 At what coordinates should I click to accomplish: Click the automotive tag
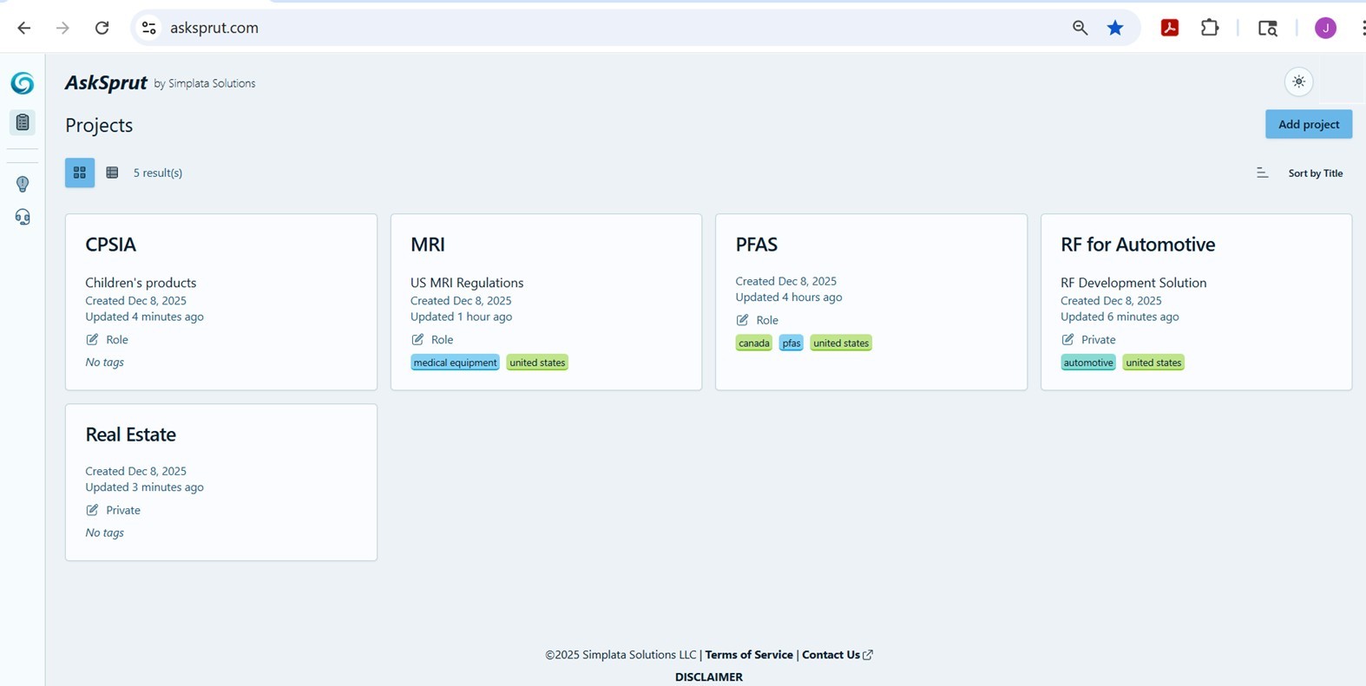tap(1087, 363)
